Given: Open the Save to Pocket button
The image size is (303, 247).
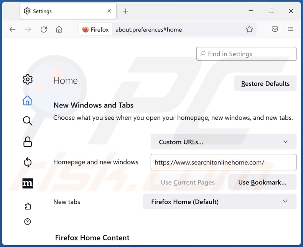Looking at the screenshot, I should [x=275, y=29].
